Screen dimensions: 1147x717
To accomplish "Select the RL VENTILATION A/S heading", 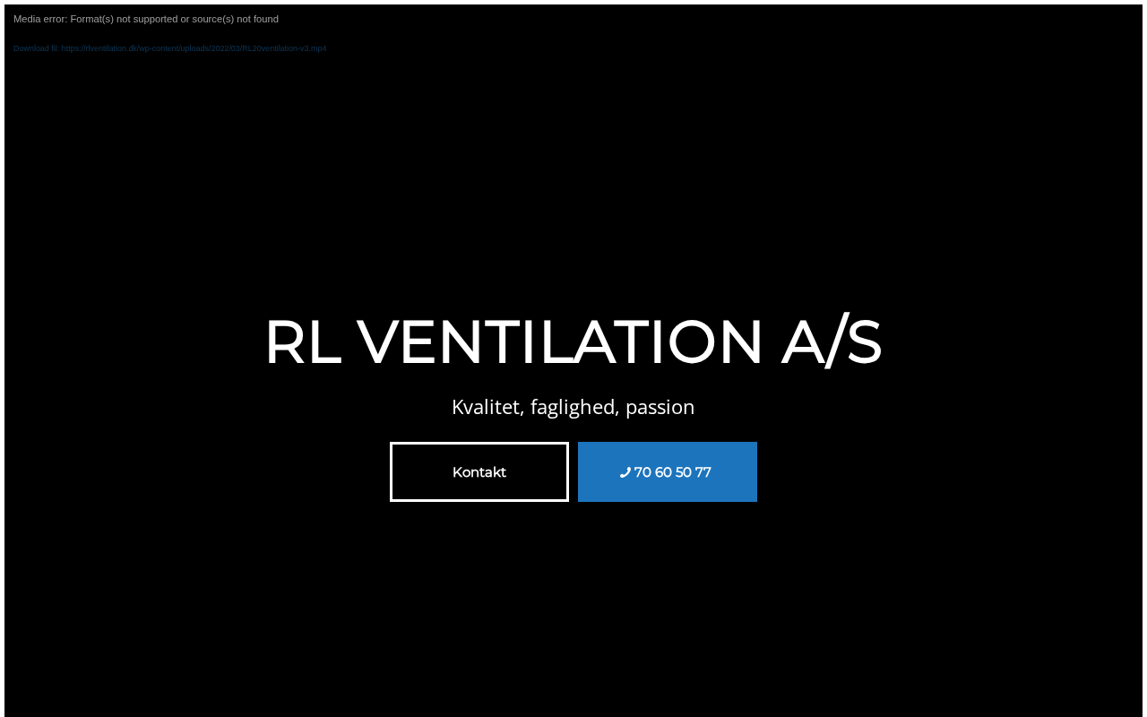I will [x=573, y=341].
